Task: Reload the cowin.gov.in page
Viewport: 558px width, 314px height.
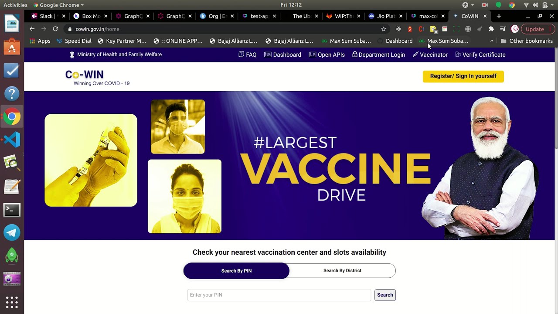Action: click(x=55, y=29)
